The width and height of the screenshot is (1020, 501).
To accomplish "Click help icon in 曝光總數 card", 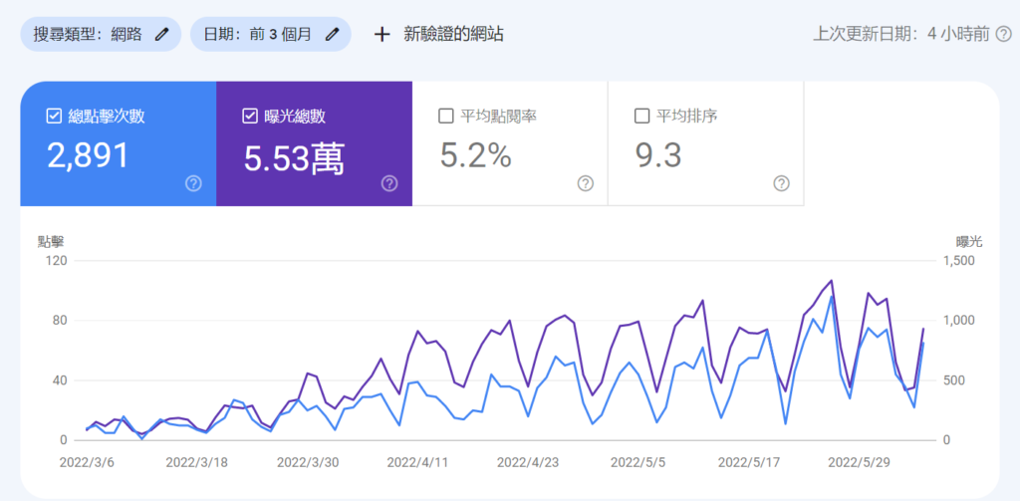I will click(389, 183).
